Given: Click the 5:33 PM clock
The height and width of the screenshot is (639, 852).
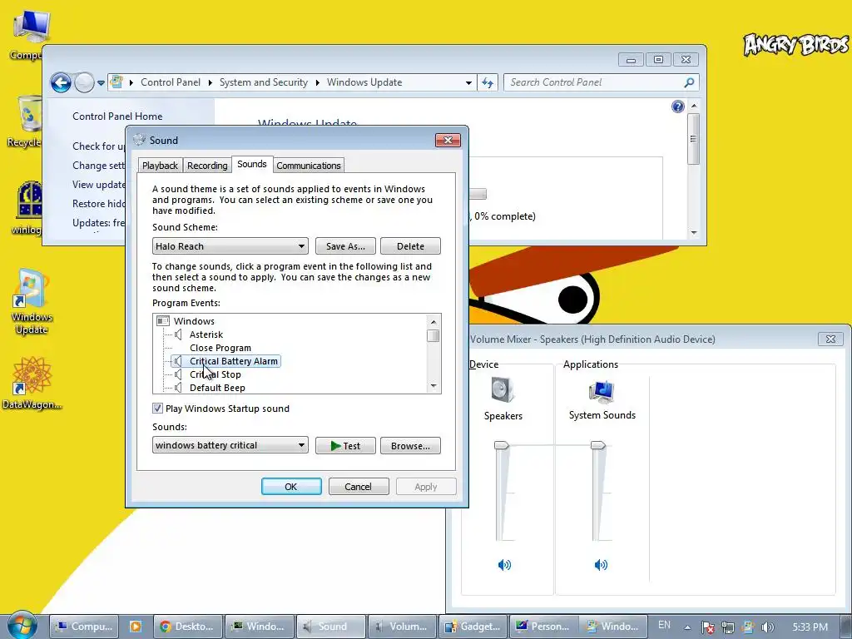Looking at the screenshot, I should pos(810,627).
